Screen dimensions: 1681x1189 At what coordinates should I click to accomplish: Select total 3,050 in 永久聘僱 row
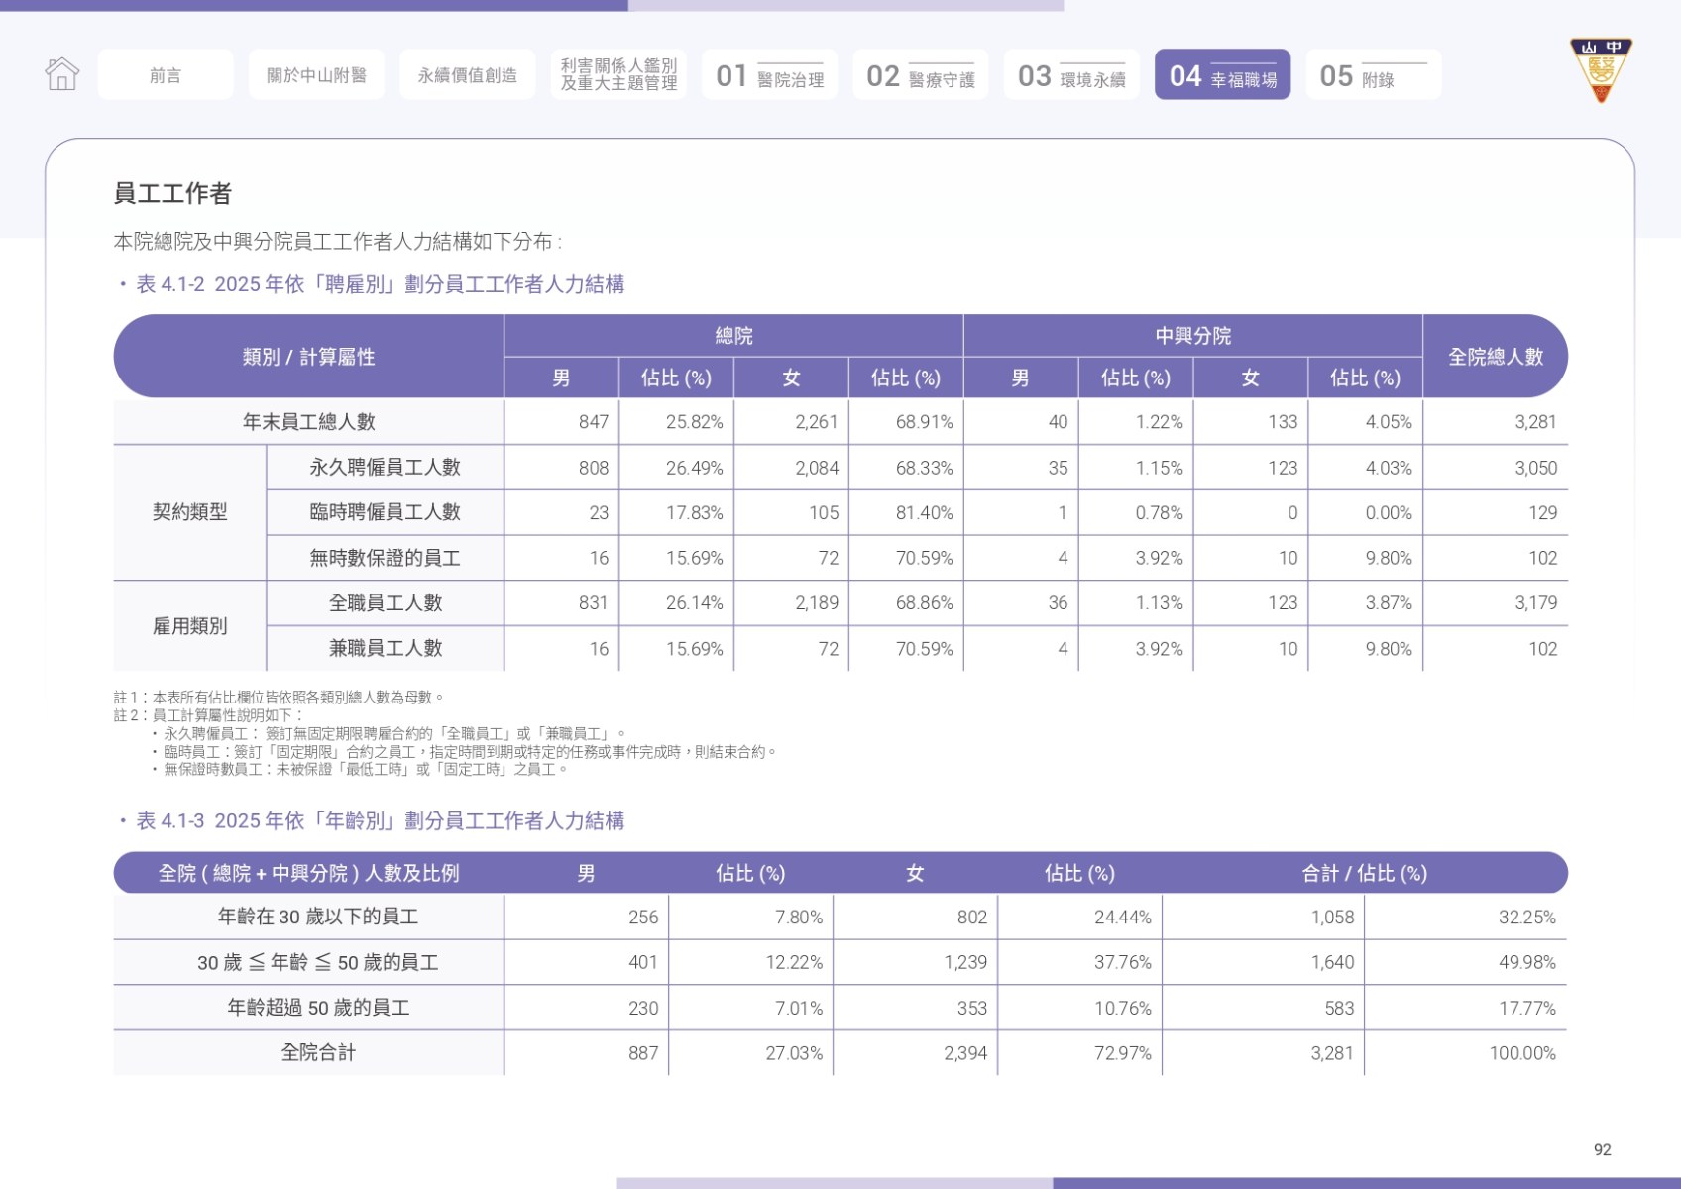tap(1535, 468)
